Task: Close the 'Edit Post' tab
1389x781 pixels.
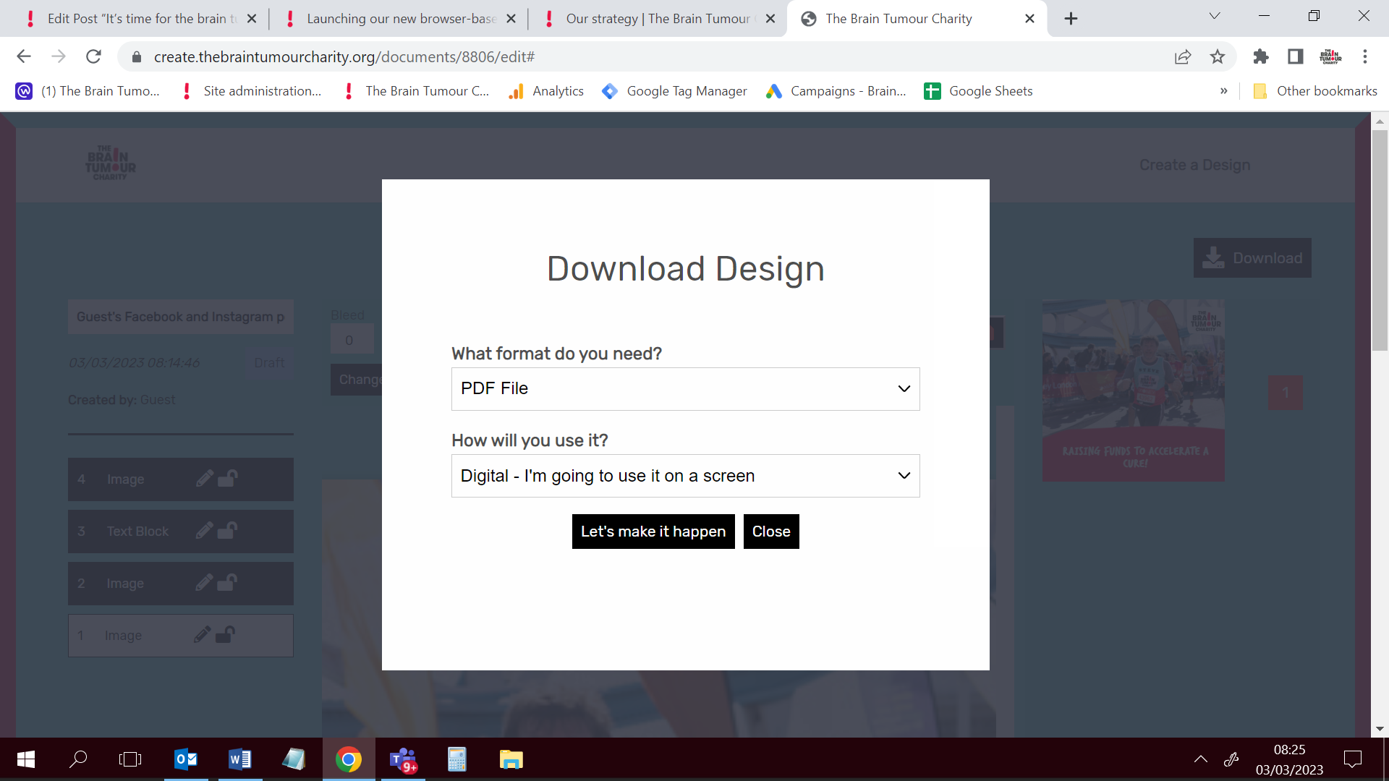Action: click(252, 19)
